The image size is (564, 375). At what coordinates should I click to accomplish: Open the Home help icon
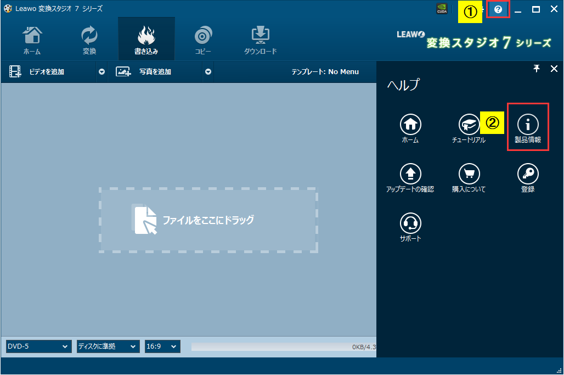click(410, 125)
